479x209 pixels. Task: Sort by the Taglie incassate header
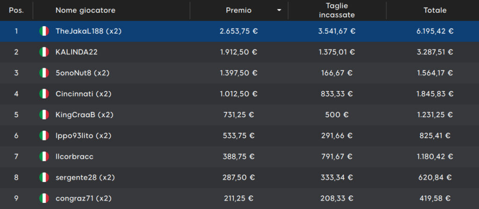tap(337, 10)
